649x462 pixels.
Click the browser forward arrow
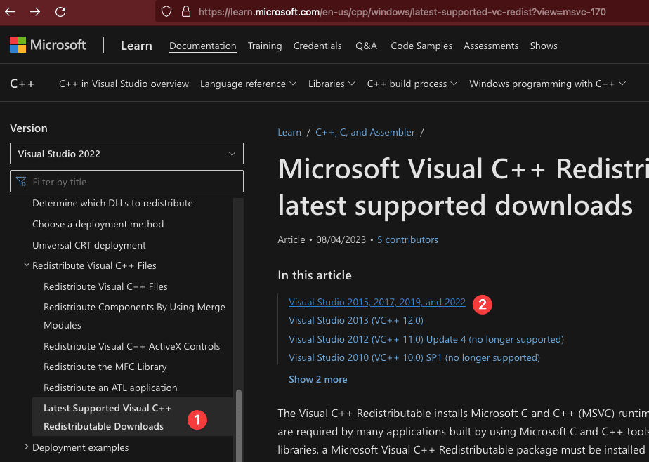pyautogui.click(x=35, y=12)
